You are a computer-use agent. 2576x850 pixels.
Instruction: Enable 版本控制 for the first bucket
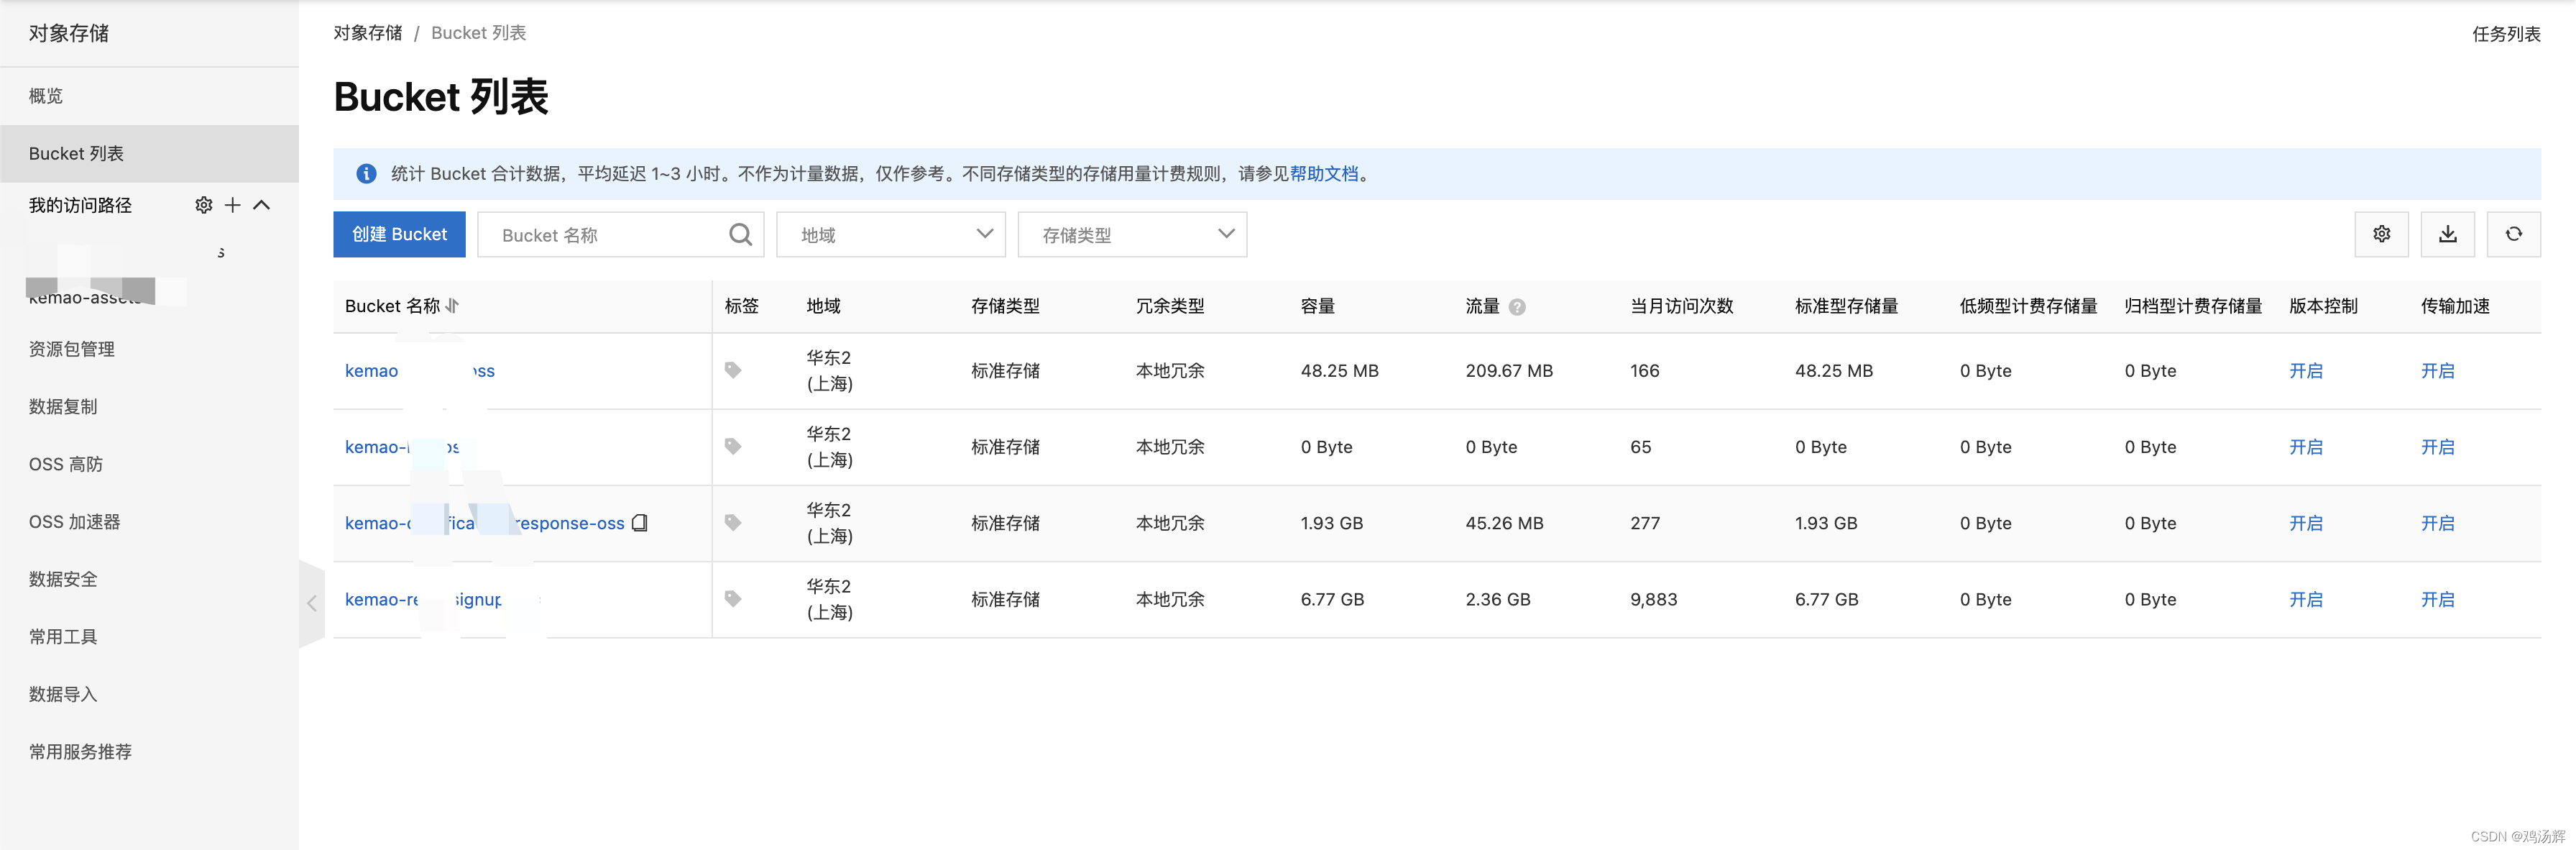(x=2305, y=371)
